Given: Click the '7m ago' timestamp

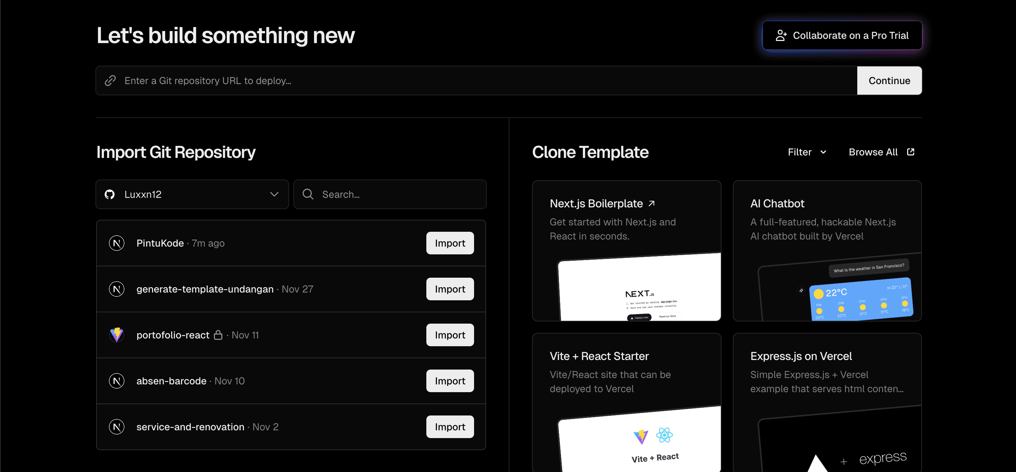Looking at the screenshot, I should click(208, 243).
